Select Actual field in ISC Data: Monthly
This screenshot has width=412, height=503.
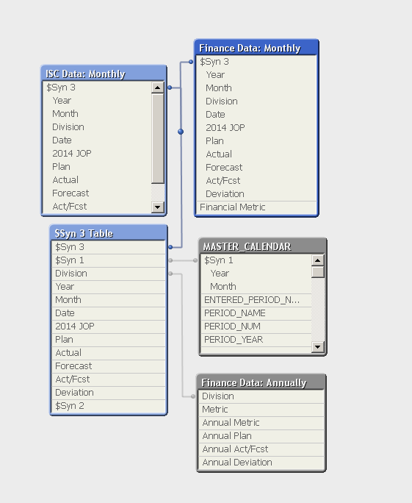click(97, 180)
